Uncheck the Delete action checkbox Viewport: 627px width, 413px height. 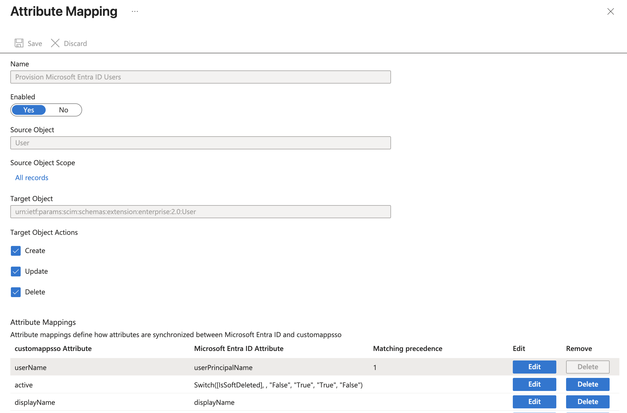tap(16, 292)
